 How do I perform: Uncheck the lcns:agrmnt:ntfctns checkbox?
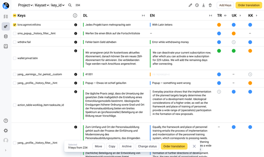click(15, 25)
